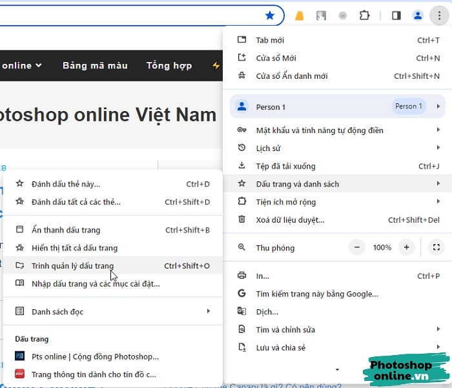Click the magnifier icon beside Thu phóng
Image resolution: width=452 pixels, height=388 pixels.
[x=241, y=247]
